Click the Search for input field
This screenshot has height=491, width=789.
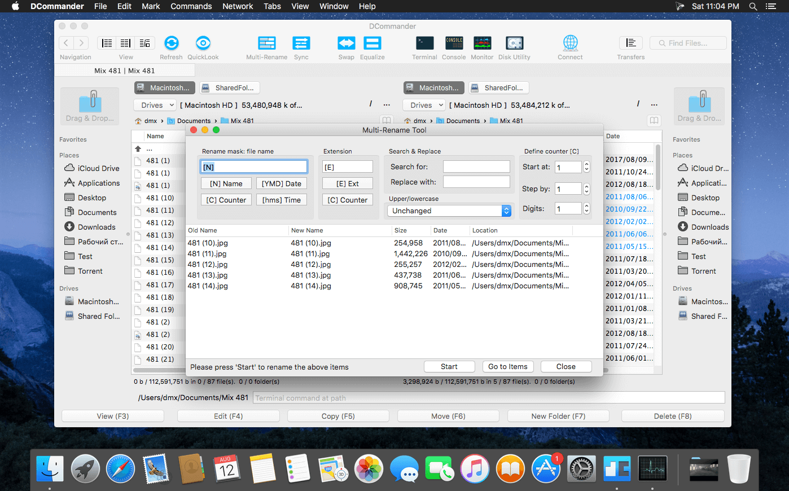point(476,166)
